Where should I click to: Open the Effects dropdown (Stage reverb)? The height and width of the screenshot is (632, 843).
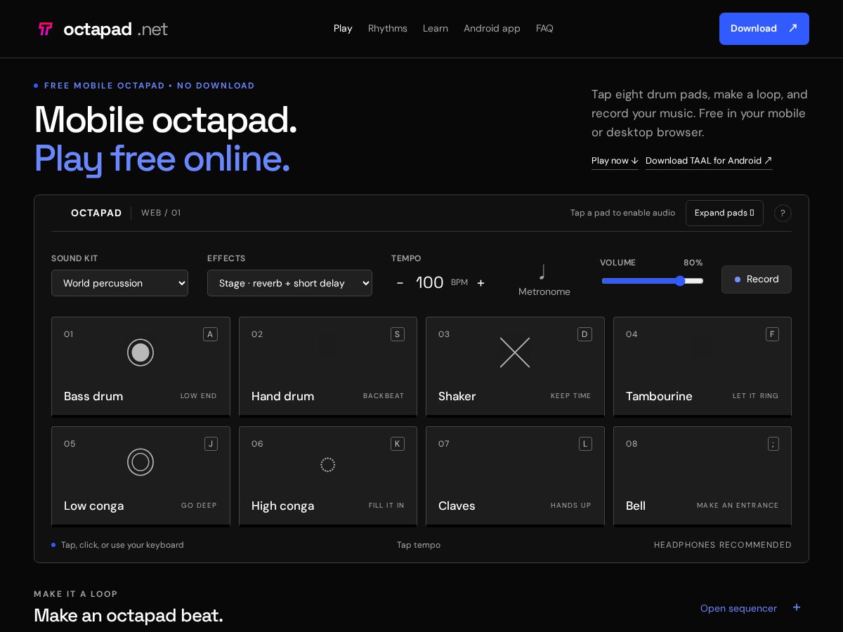[x=289, y=283]
